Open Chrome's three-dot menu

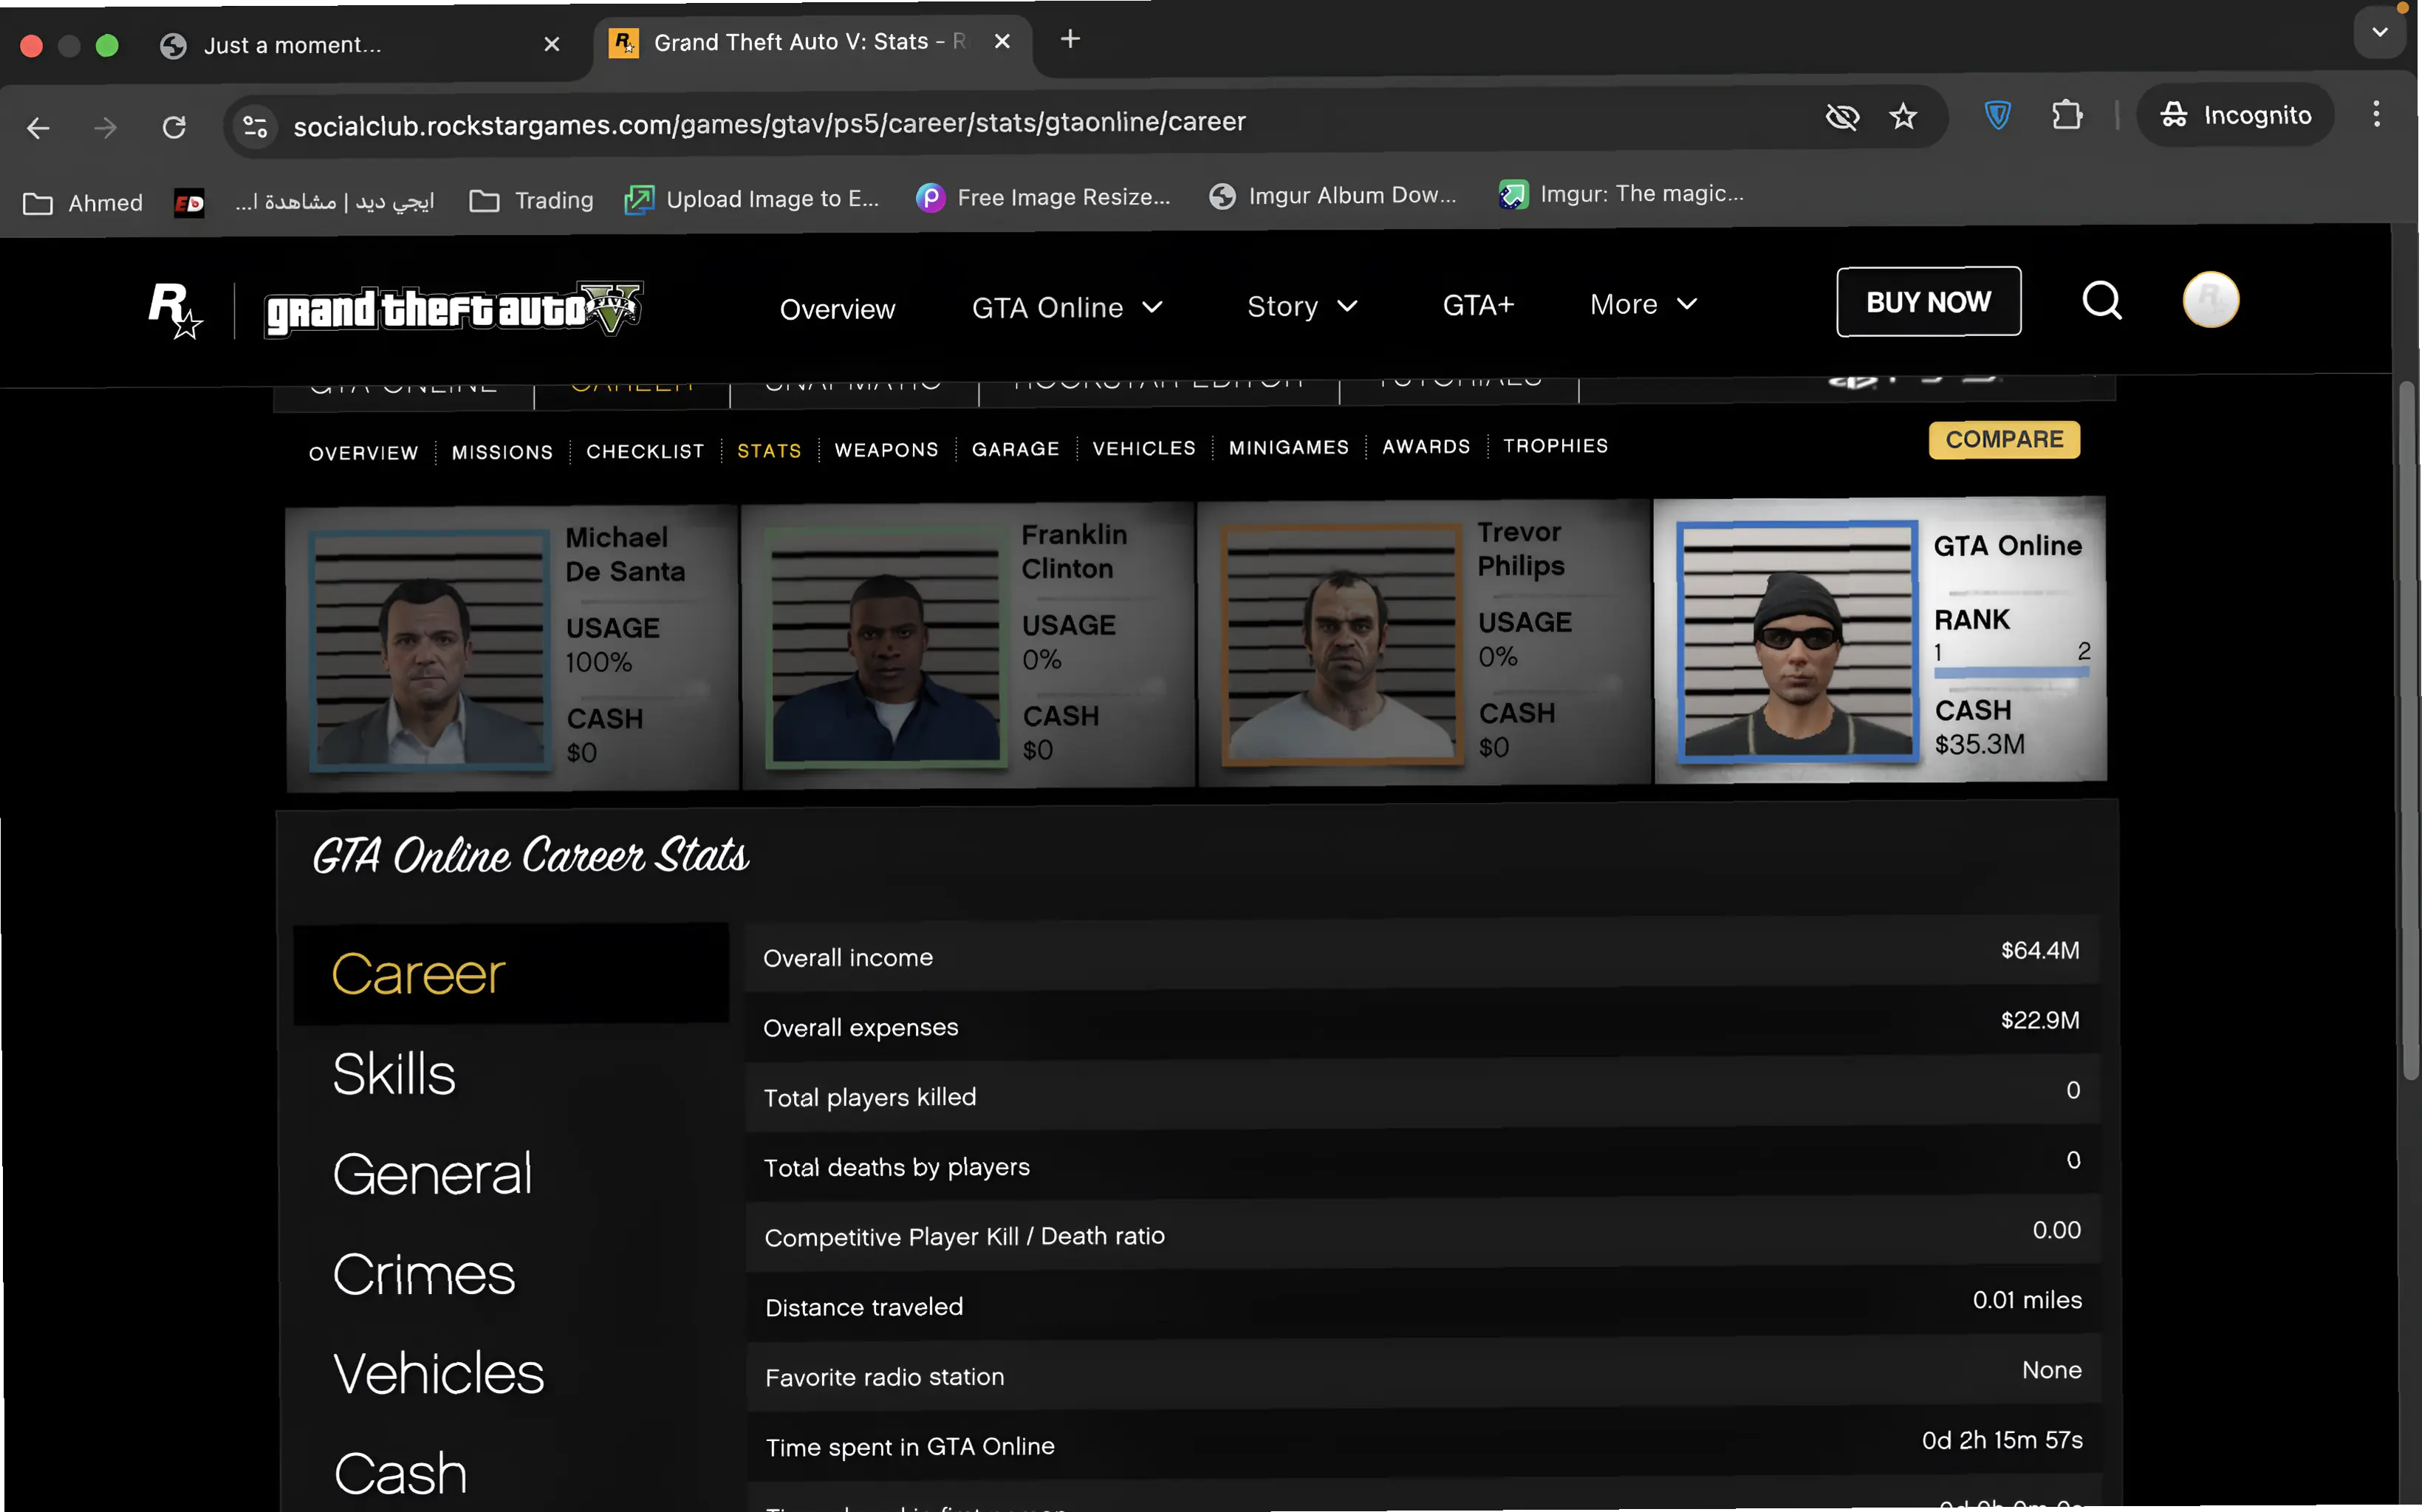(2376, 114)
